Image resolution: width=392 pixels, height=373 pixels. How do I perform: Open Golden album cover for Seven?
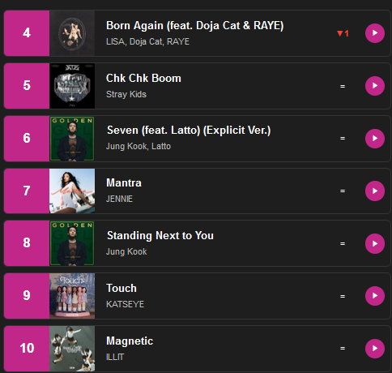72,139
